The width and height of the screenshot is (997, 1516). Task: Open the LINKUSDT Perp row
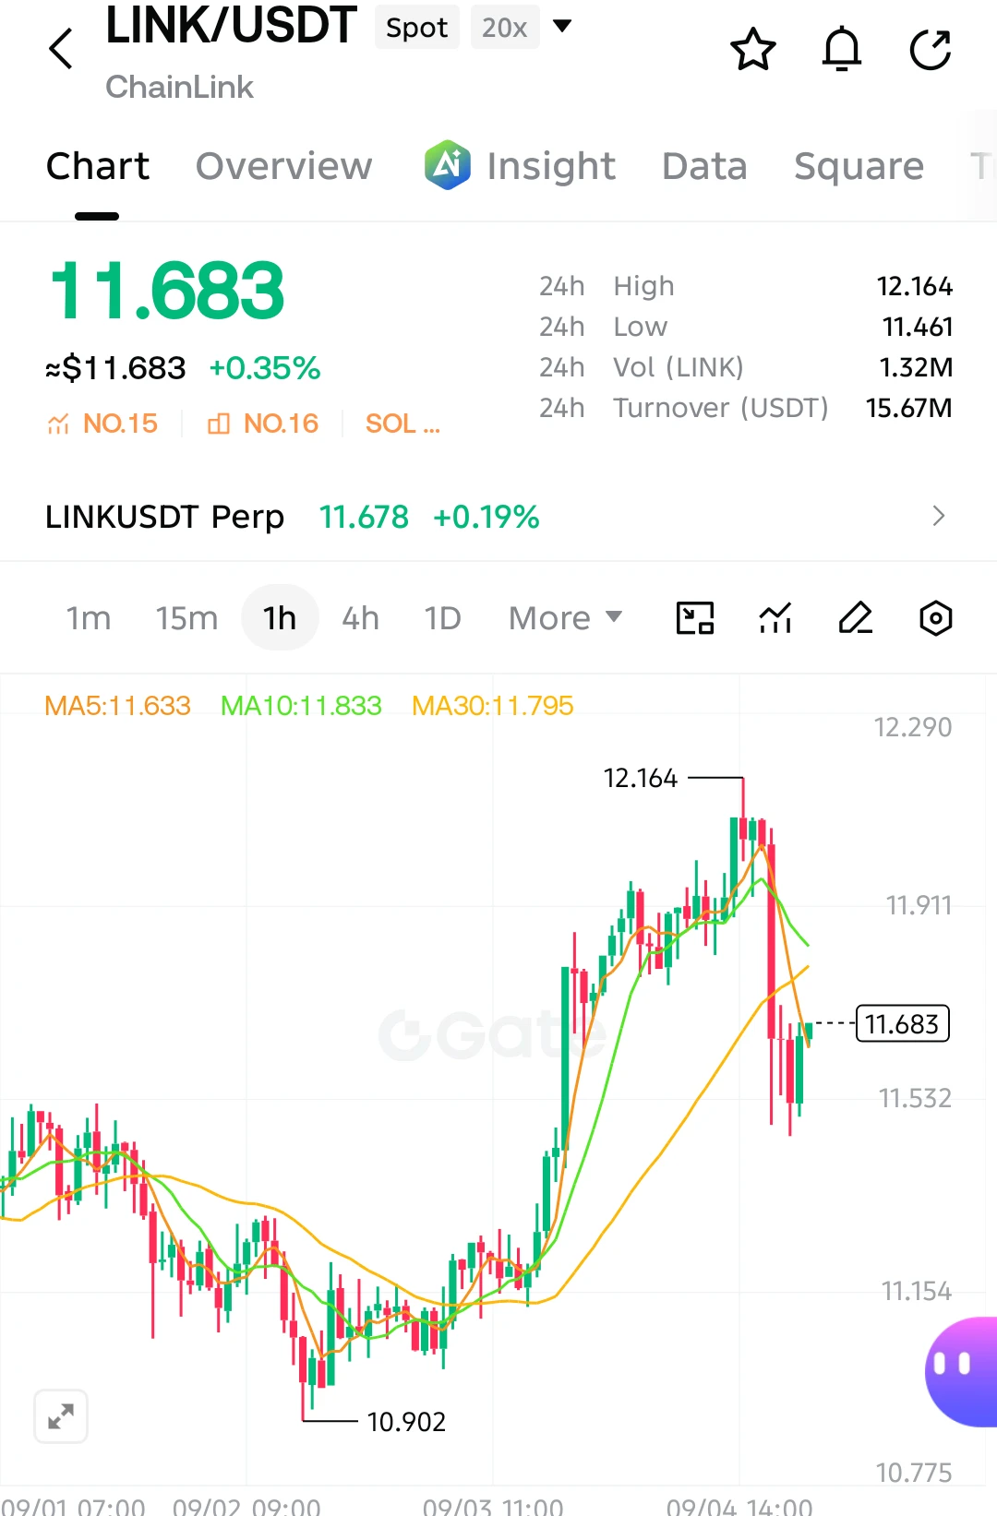[498, 516]
